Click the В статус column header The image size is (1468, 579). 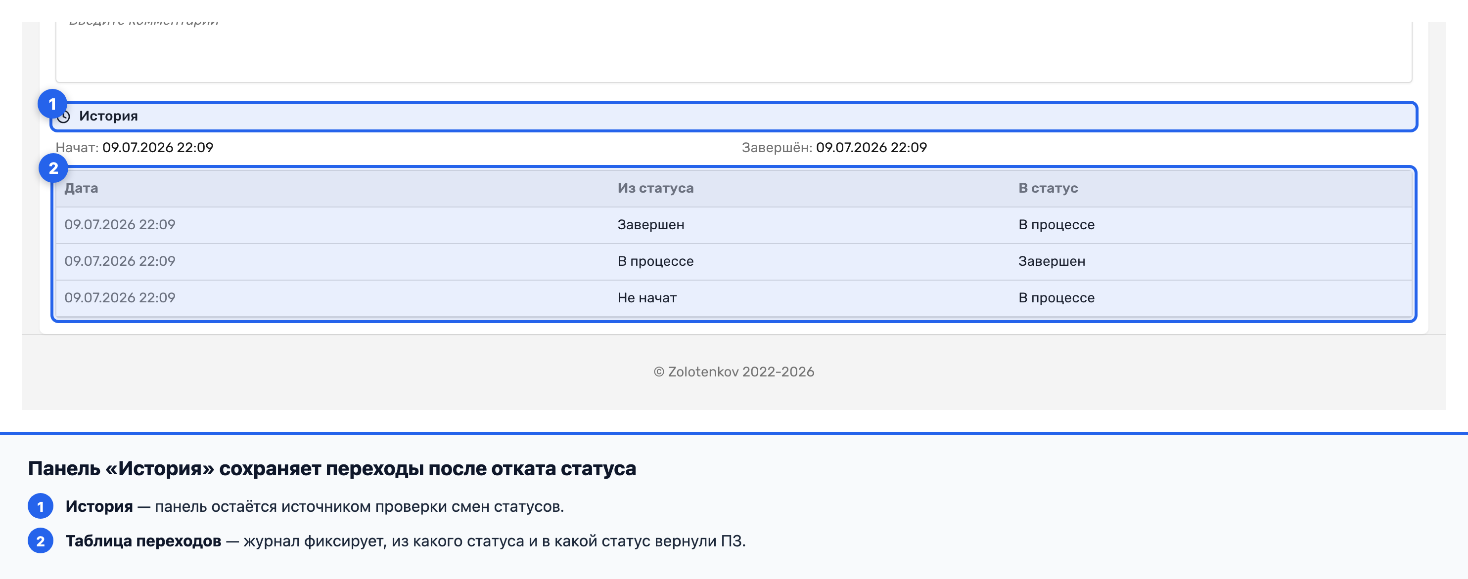[1048, 188]
